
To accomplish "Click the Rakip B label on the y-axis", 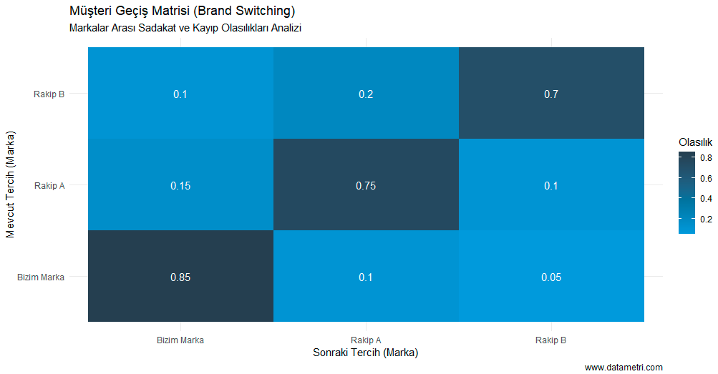I will (49, 94).
